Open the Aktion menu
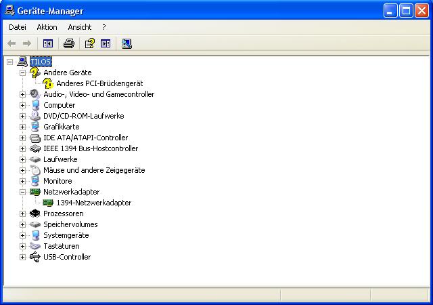 (x=47, y=27)
